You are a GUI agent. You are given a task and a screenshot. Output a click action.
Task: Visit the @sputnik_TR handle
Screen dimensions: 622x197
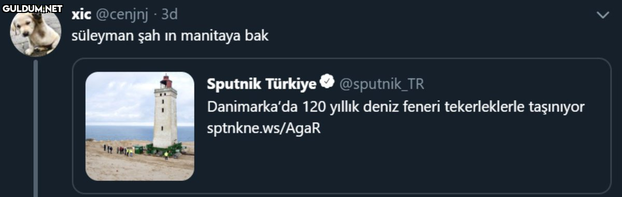click(381, 83)
